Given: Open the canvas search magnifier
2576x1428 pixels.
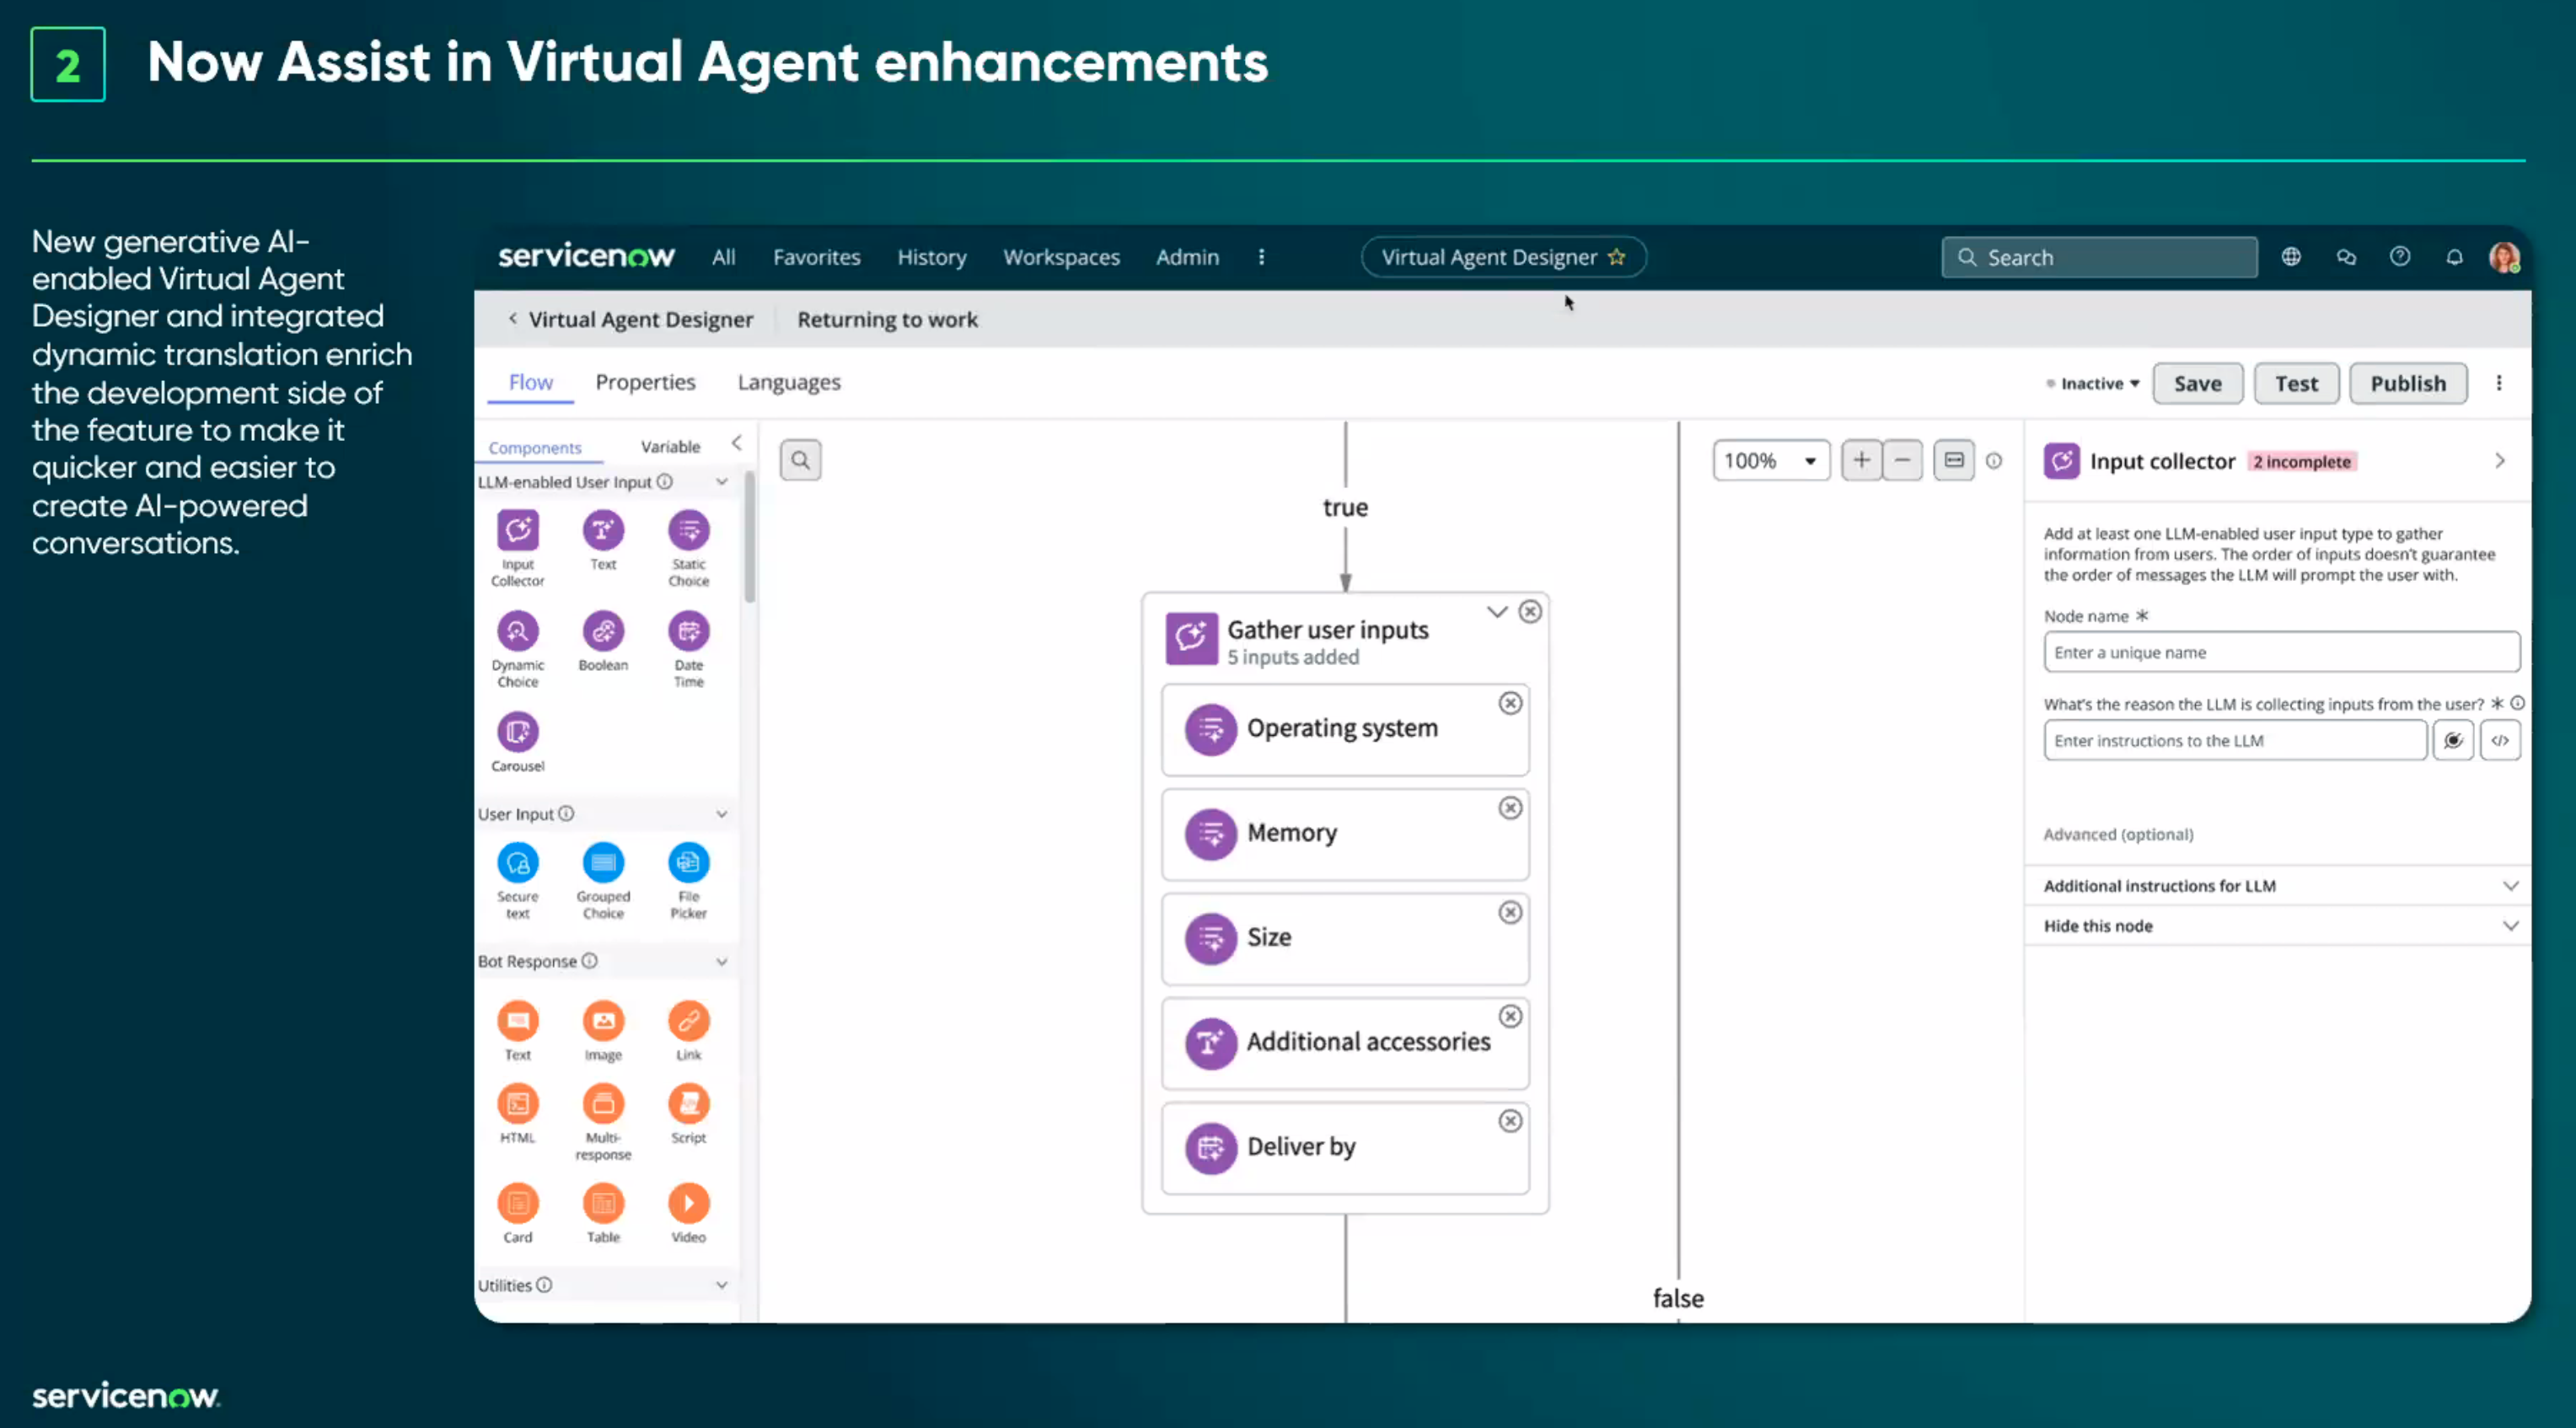Looking at the screenshot, I should (801, 460).
